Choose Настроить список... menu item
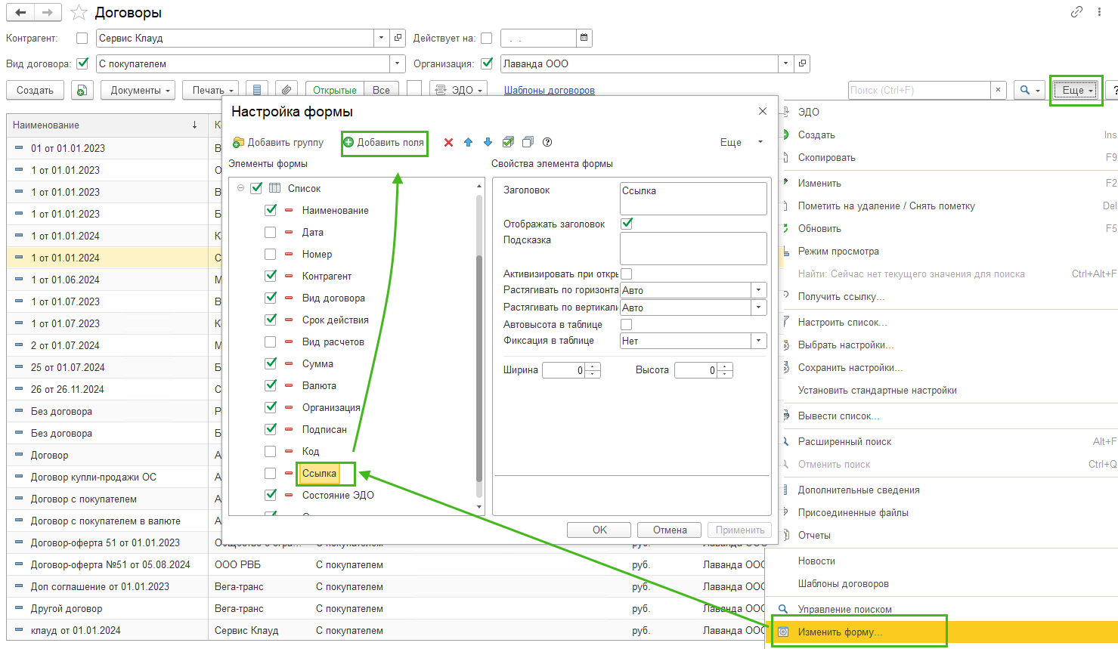Viewport: 1118px width, 649px height. point(843,322)
